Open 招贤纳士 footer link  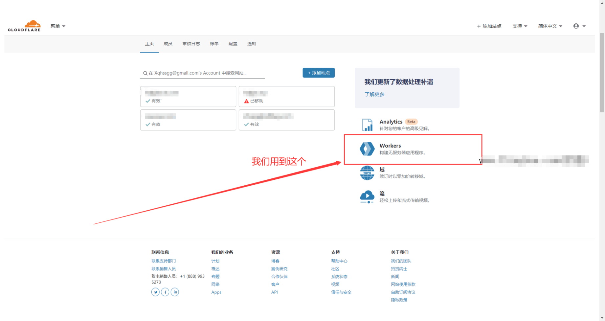point(399,269)
